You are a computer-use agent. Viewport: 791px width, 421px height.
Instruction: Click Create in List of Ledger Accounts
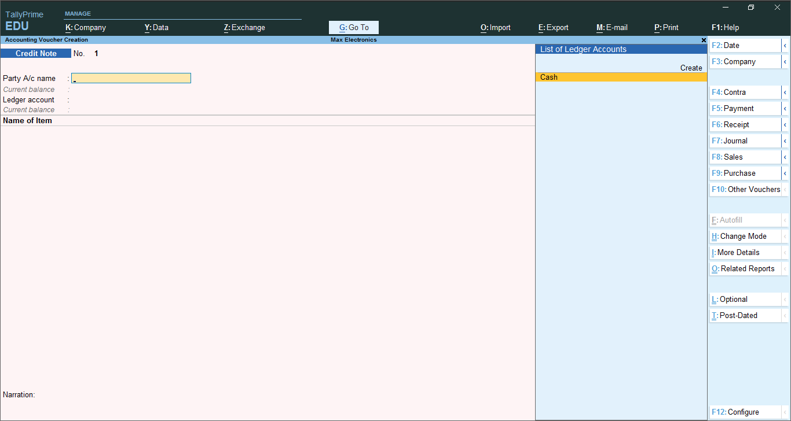click(691, 68)
